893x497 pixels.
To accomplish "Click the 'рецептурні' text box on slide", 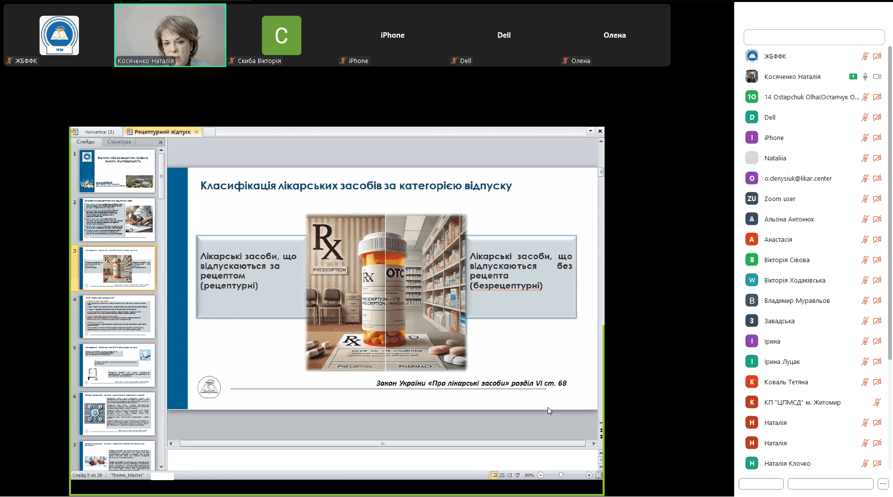I will pos(251,277).
